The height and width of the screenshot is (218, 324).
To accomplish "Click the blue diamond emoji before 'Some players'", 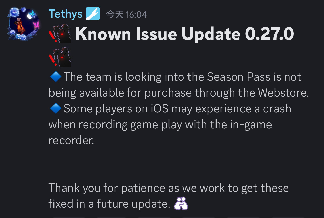I will [x=56, y=109].
